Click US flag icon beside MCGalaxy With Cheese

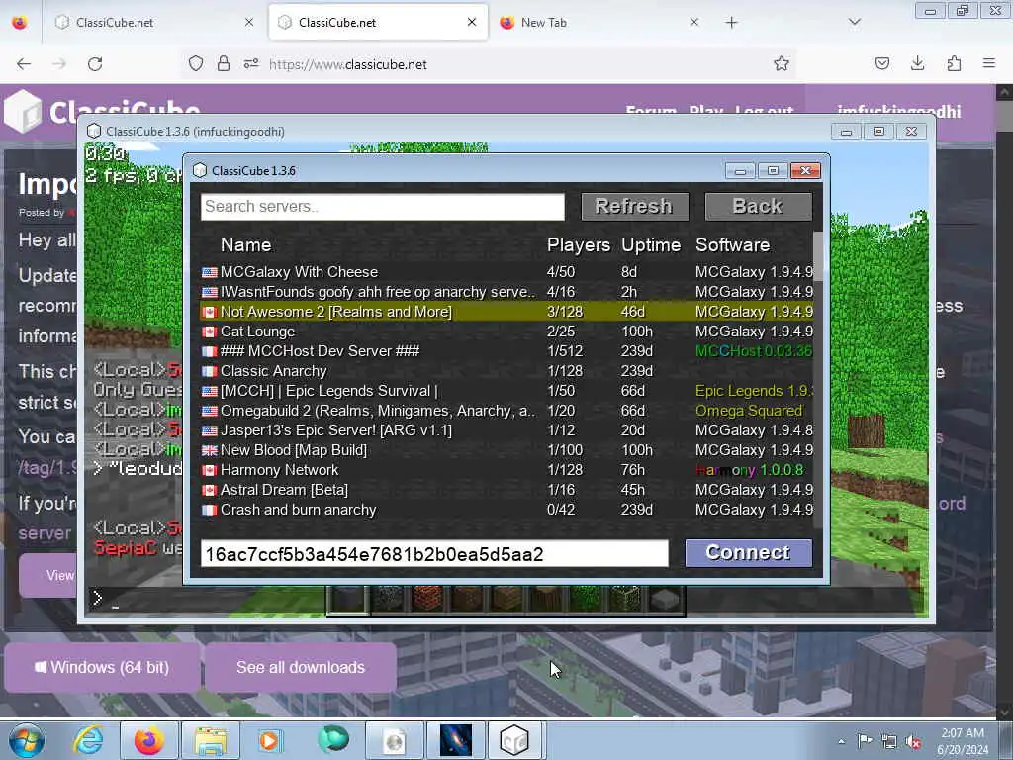(x=210, y=273)
